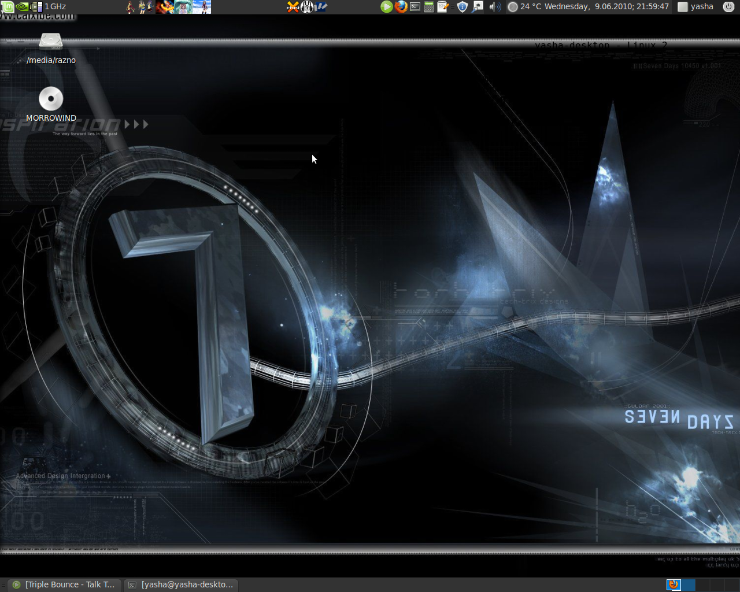Open the network connections applet
Image resolution: width=740 pixels, height=592 pixels.
pyautogui.click(x=478, y=7)
